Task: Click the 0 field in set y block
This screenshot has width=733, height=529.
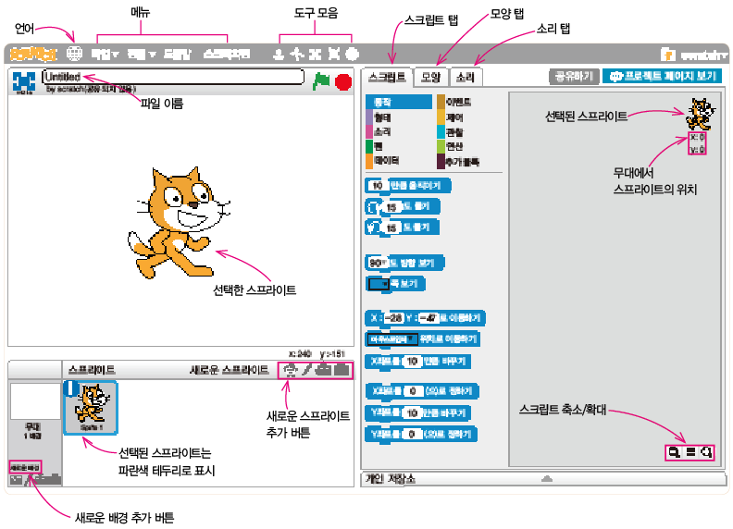Action: click(x=412, y=434)
